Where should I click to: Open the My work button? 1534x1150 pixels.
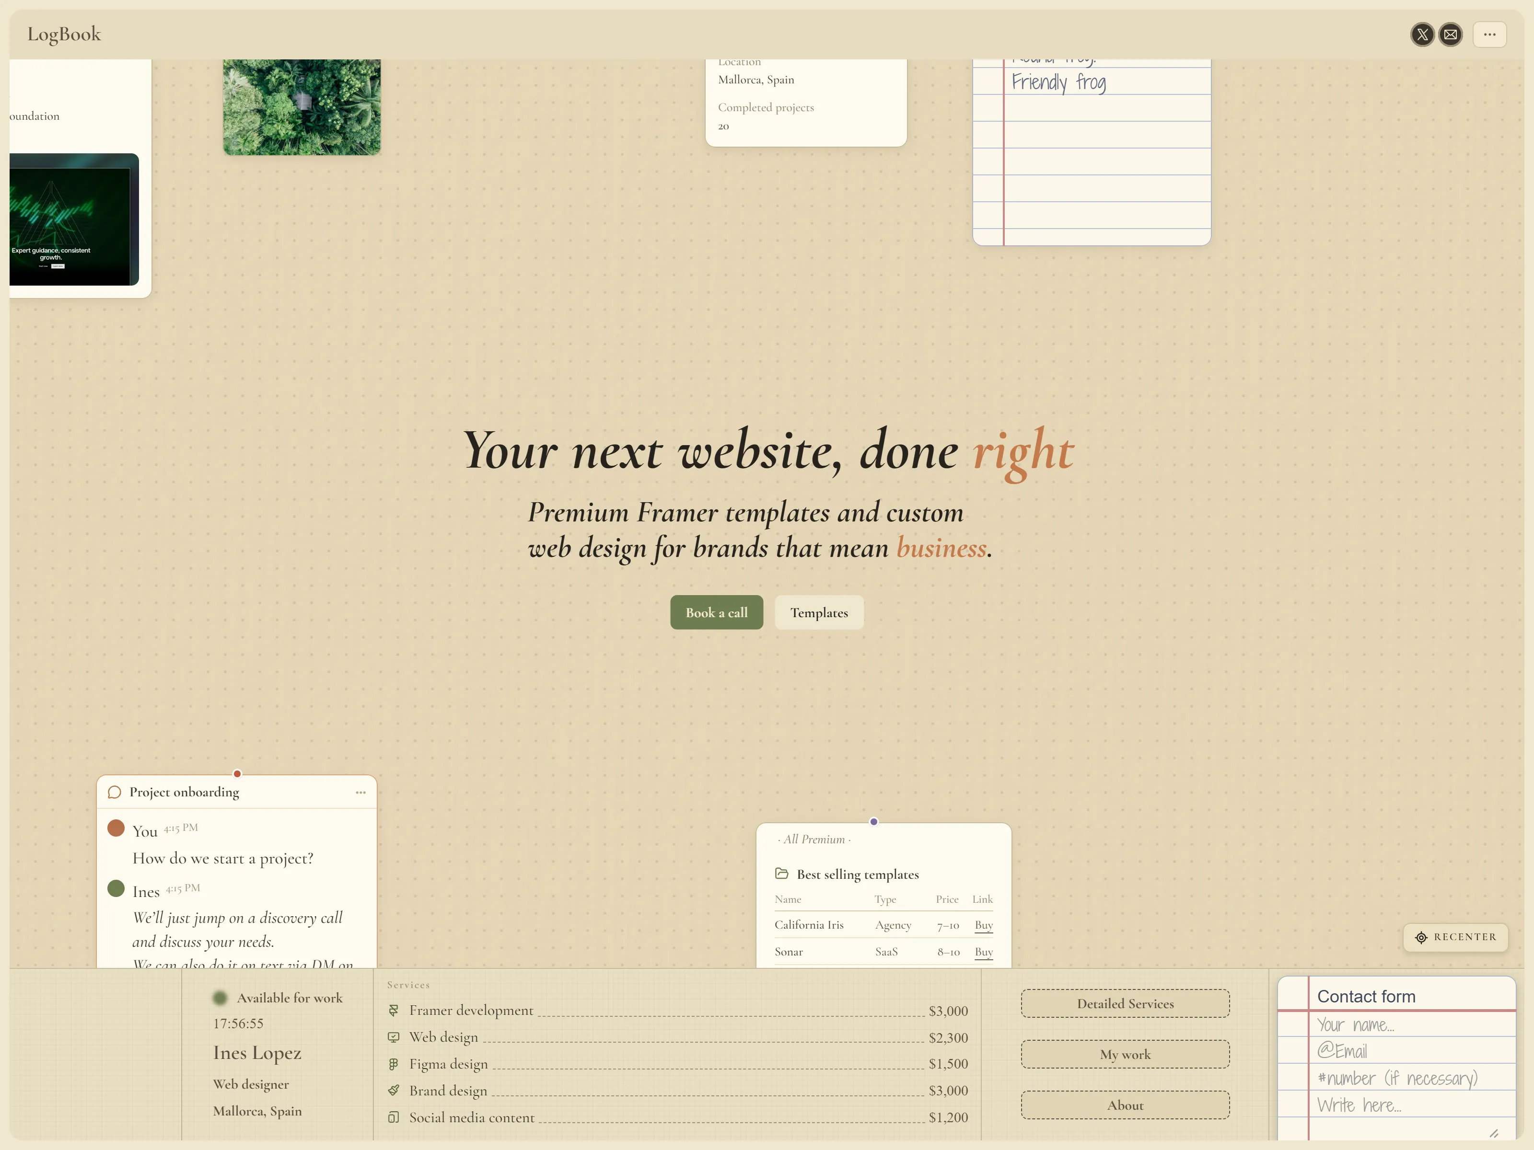pos(1125,1054)
